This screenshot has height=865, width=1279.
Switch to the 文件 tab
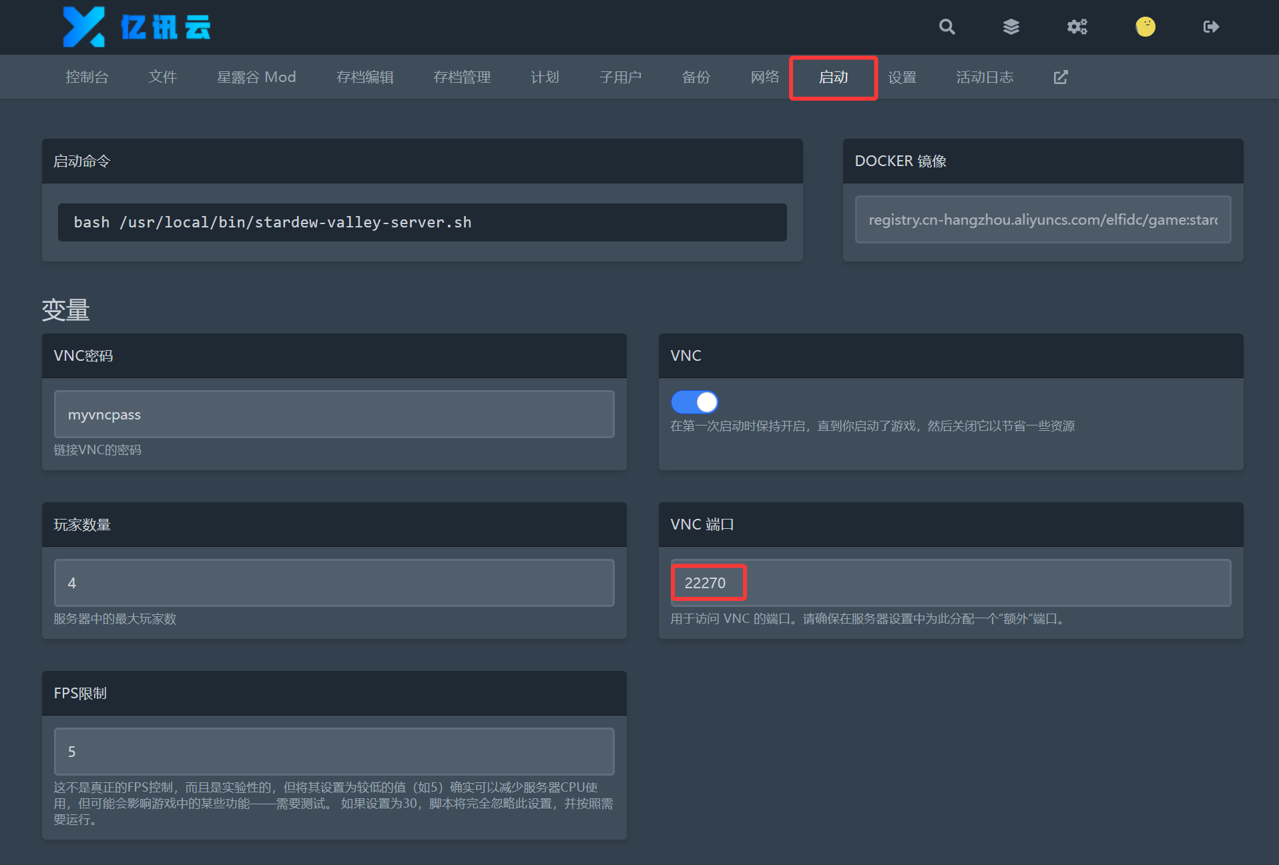pyautogui.click(x=162, y=77)
